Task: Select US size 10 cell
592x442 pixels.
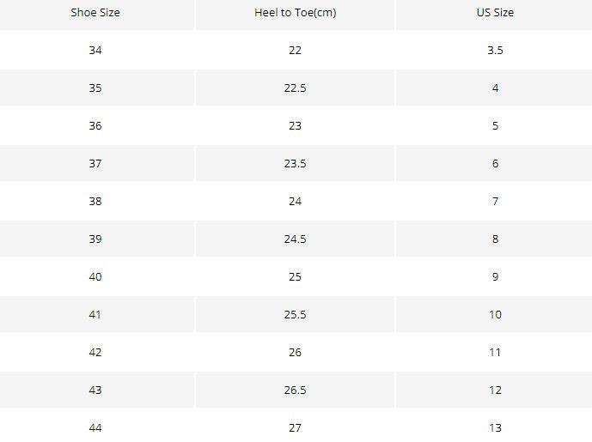Action: coord(495,314)
